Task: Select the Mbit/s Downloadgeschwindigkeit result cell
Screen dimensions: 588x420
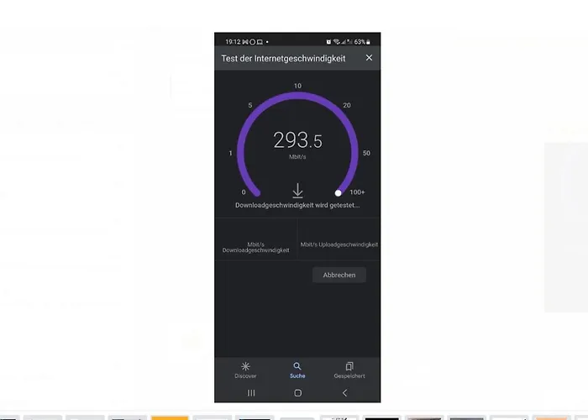Action: (255, 239)
